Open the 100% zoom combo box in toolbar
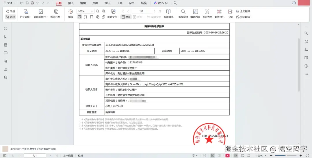Viewport: 312px width, 158px height. (x=85, y=11)
